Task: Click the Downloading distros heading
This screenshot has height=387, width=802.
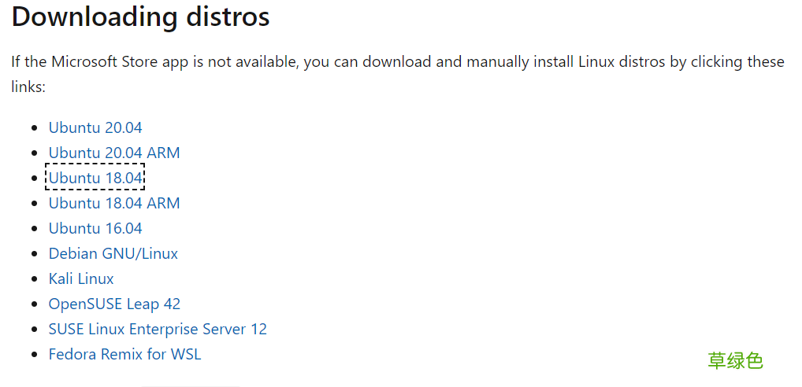Action: 140,17
